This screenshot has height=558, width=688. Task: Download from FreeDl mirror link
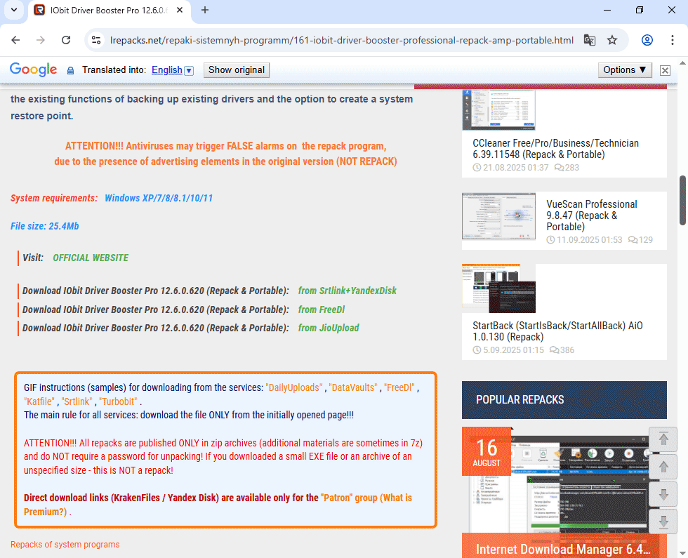[322, 310]
